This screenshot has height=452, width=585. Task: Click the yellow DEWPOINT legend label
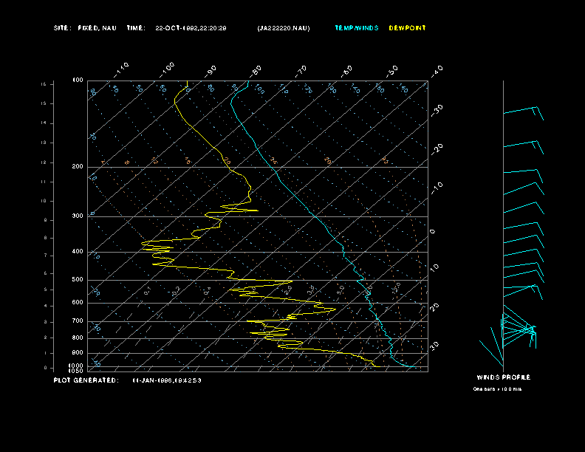(407, 28)
